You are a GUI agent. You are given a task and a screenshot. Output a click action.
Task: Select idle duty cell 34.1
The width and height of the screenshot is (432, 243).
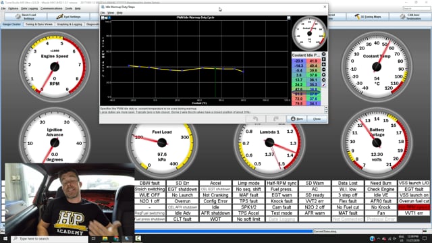[313, 103]
